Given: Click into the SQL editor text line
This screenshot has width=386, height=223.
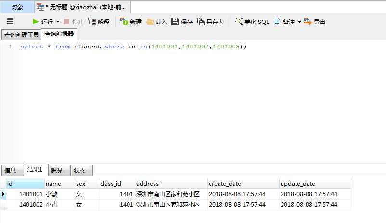Looking at the screenshot, I should point(133,47).
